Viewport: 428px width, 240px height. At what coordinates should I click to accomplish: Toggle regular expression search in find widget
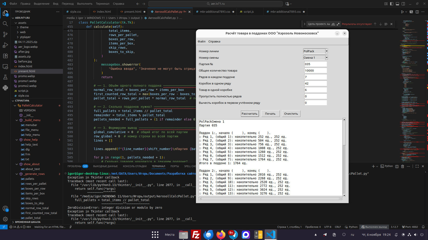(338, 24)
